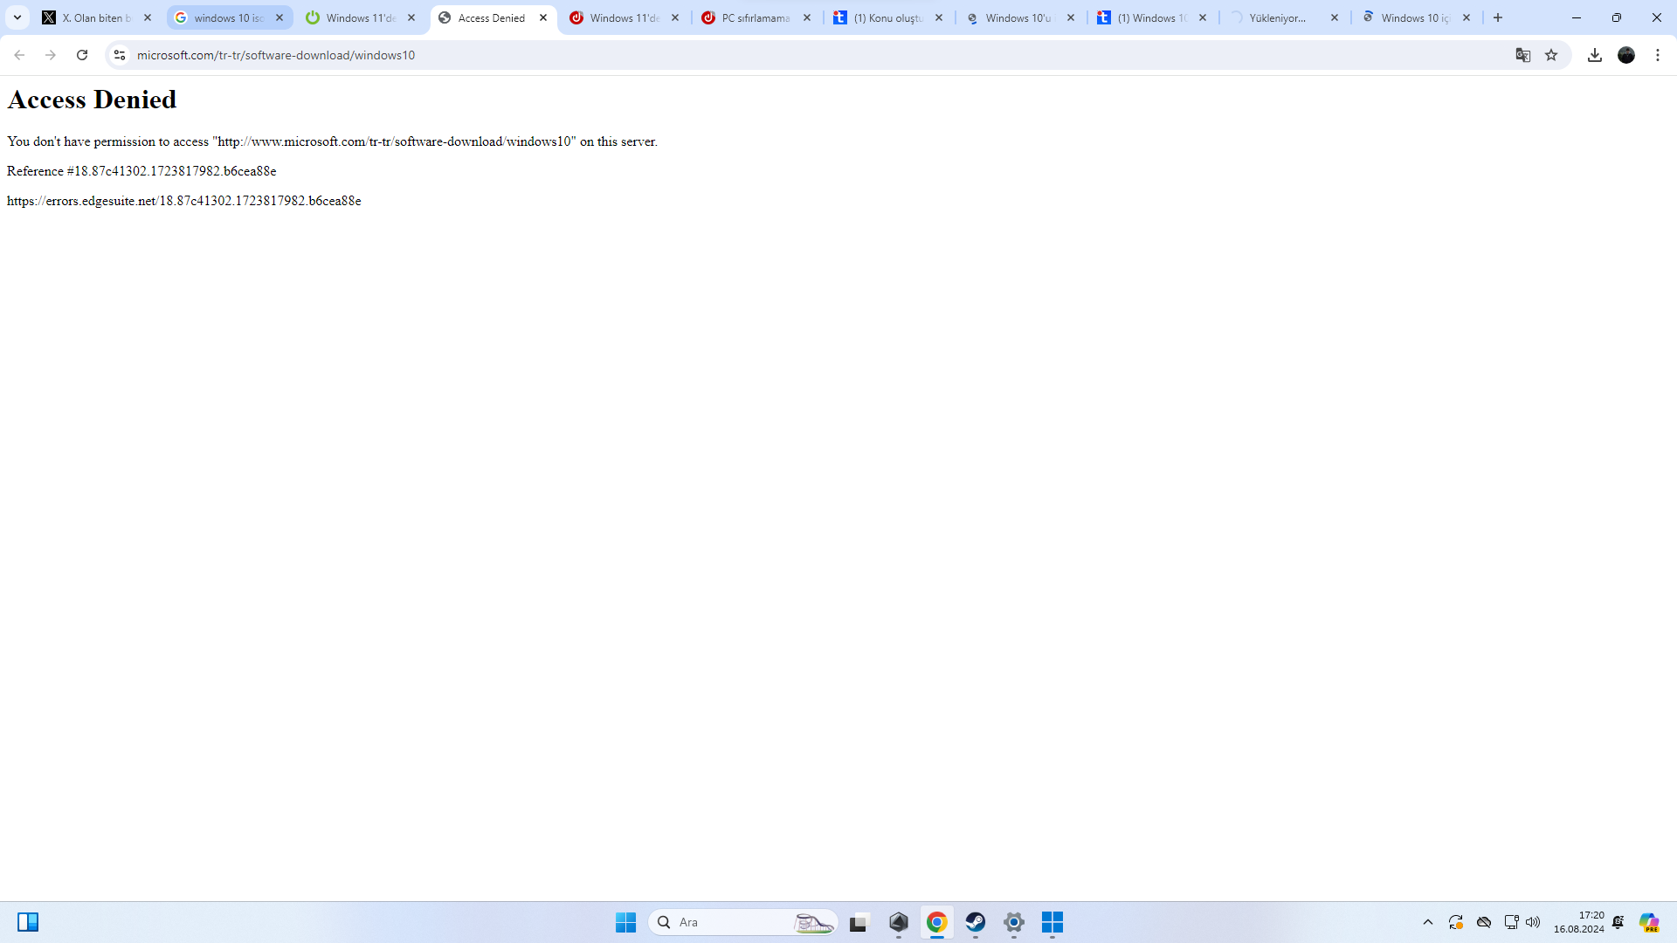Viewport: 1677px width, 943px height.
Task: View site information icon in address bar
Action: [120, 55]
